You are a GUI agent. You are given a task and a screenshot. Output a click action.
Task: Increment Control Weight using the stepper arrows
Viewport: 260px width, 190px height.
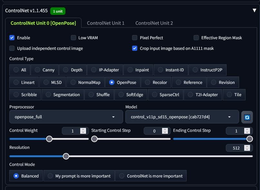(83, 130)
